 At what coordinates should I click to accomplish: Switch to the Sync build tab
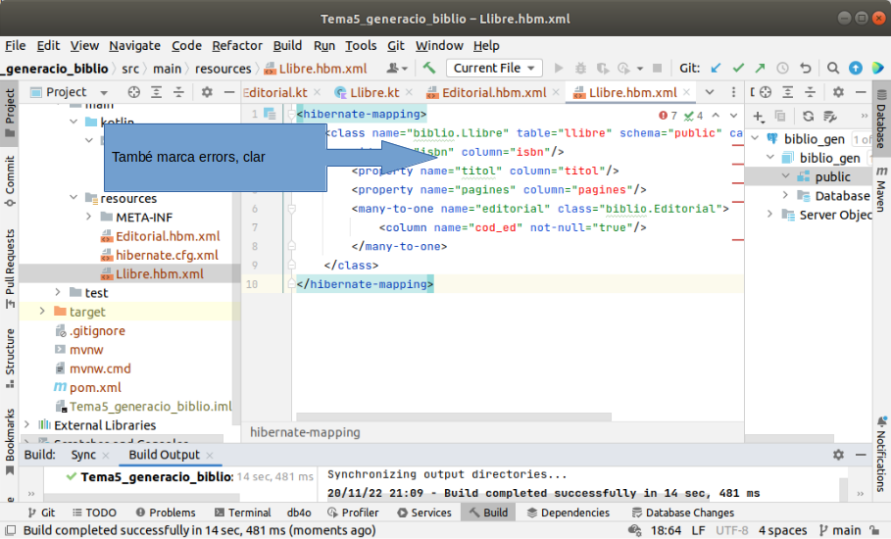coord(83,455)
